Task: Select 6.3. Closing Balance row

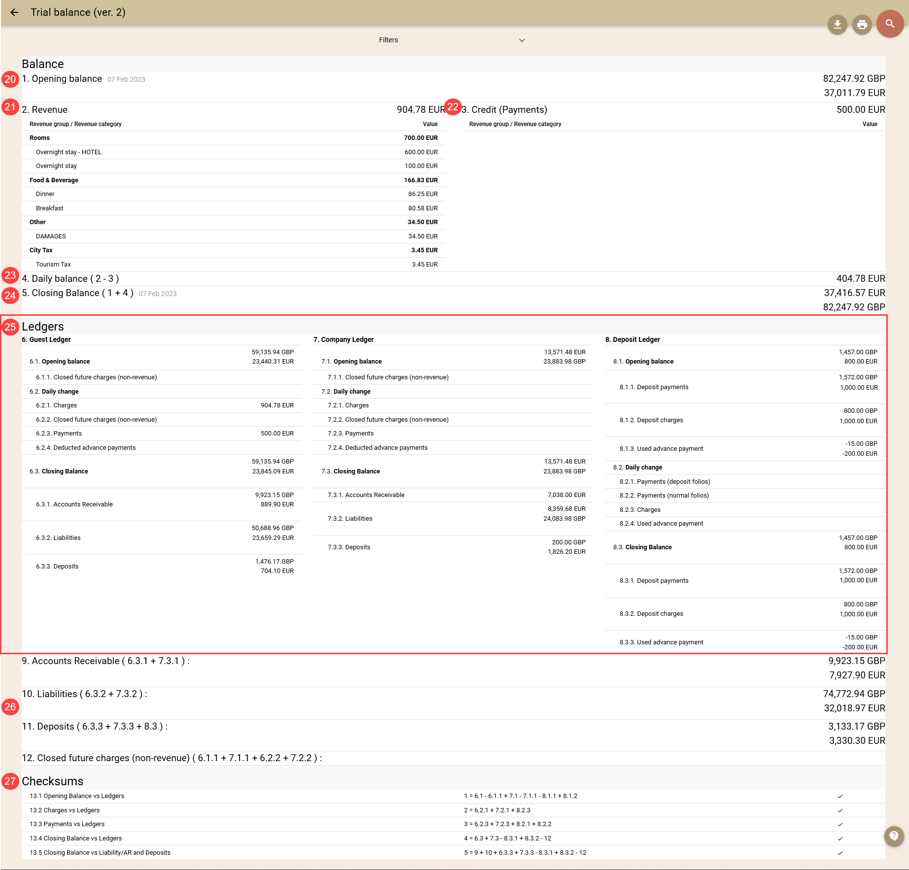Action: click(162, 471)
